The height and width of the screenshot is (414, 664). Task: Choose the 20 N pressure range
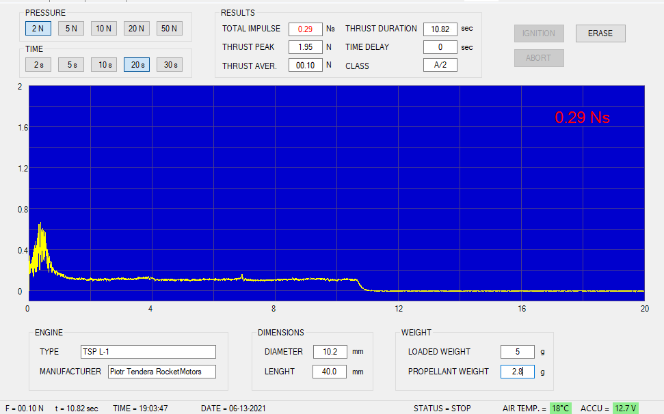137,28
